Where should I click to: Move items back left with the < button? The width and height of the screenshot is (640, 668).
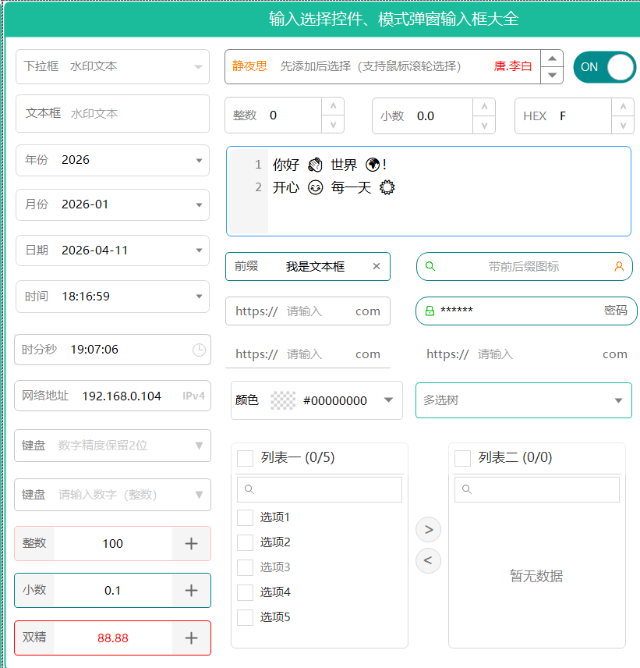click(428, 560)
